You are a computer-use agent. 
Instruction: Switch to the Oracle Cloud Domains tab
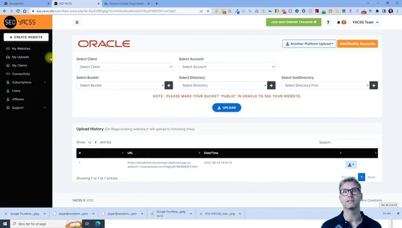pyautogui.click(x=127, y=3)
